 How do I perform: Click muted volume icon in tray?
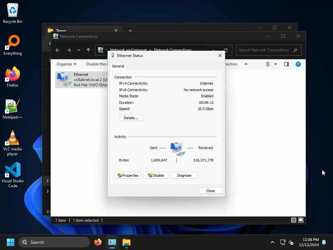pyautogui.click(x=291, y=242)
